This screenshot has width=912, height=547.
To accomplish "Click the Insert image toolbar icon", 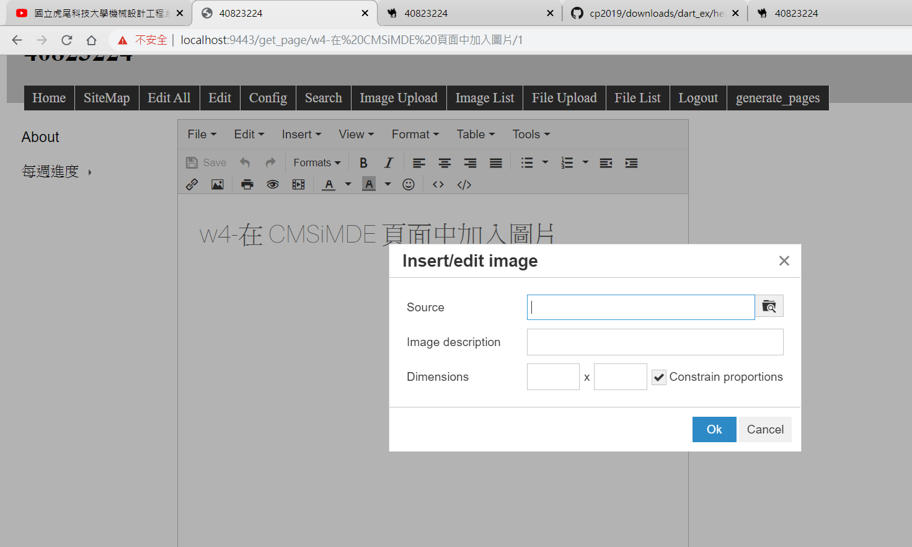I will [x=218, y=184].
